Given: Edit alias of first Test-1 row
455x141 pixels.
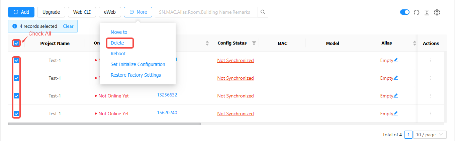Looking at the screenshot, I should click(396, 60).
